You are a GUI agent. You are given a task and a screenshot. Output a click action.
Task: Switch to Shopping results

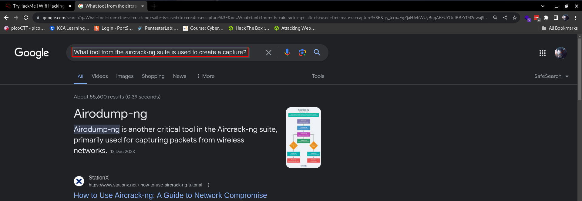153,76
